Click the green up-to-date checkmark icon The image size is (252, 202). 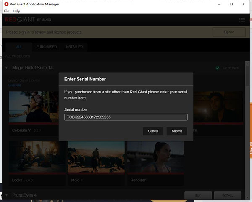[x=218, y=68]
